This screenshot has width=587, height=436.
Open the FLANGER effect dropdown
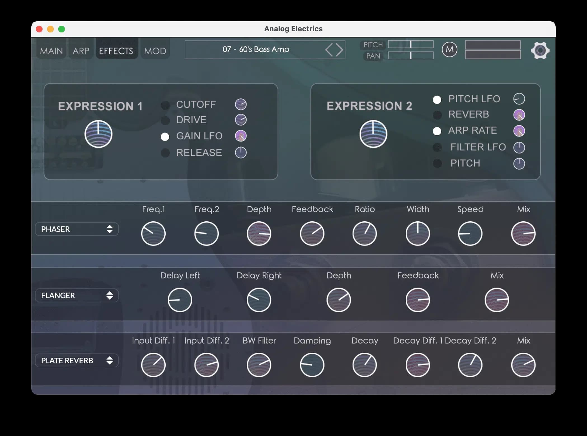point(77,295)
